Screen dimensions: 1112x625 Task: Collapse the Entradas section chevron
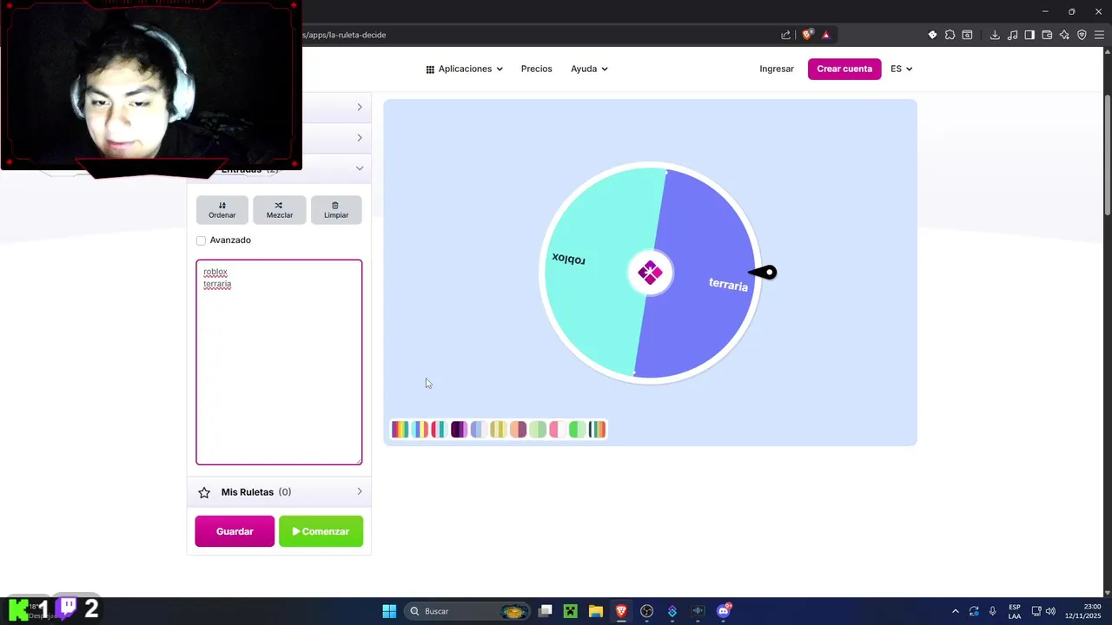pyautogui.click(x=360, y=168)
